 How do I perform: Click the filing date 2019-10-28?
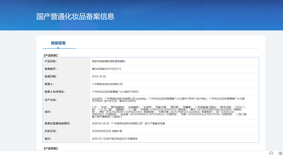[x=99, y=76]
